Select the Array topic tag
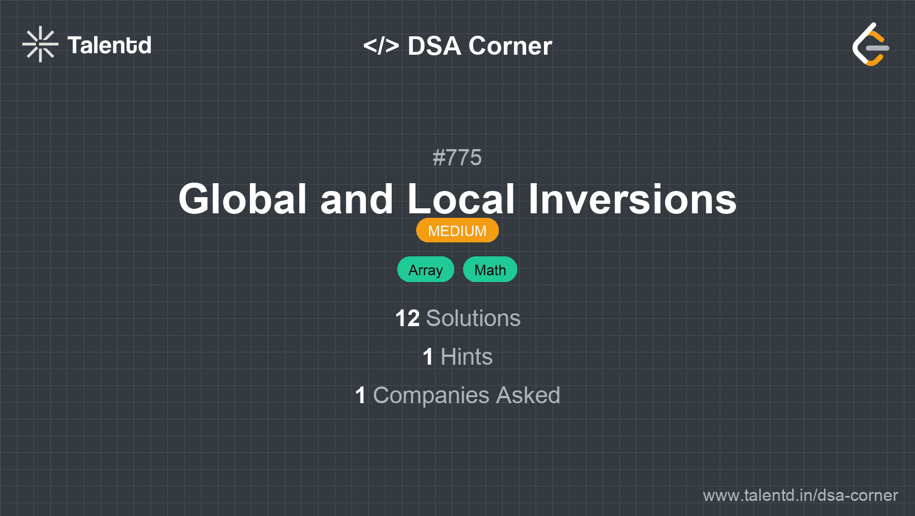This screenshot has height=516, width=915. point(425,270)
